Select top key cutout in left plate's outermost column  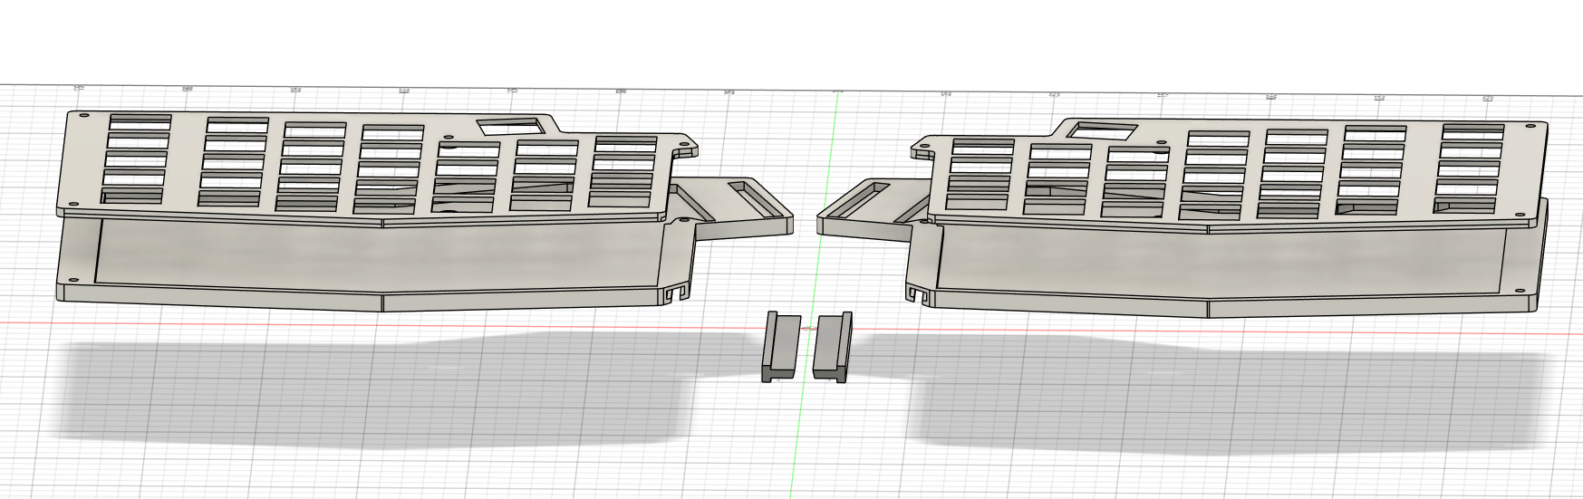tap(140, 120)
